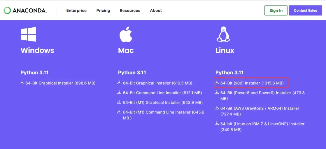
Task: Click download icon beside Power8 and Power9 installer
Action: tap(217, 92)
